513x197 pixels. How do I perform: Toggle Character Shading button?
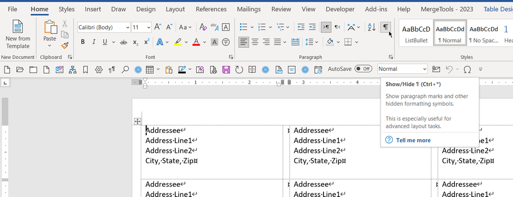[214, 42]
